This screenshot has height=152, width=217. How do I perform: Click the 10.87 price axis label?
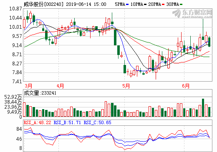click(15, 9)
